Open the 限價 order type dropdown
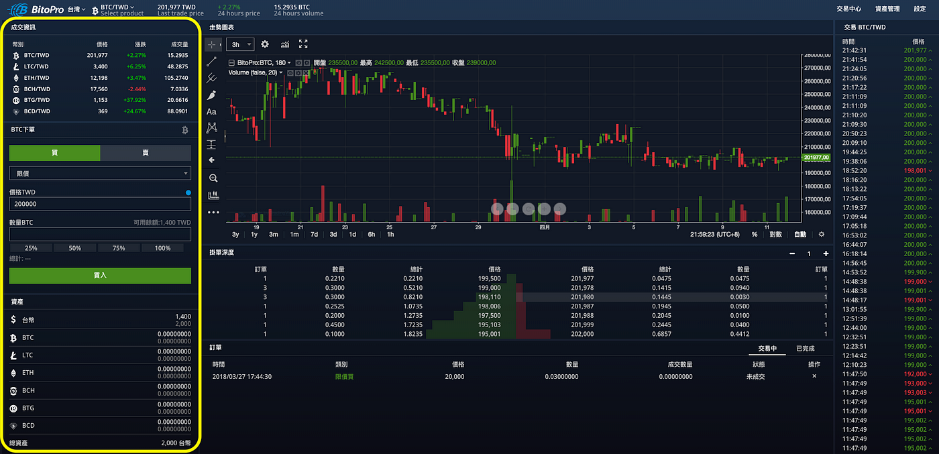The width and height of the screenshot is (939, 454). point(100,173)
